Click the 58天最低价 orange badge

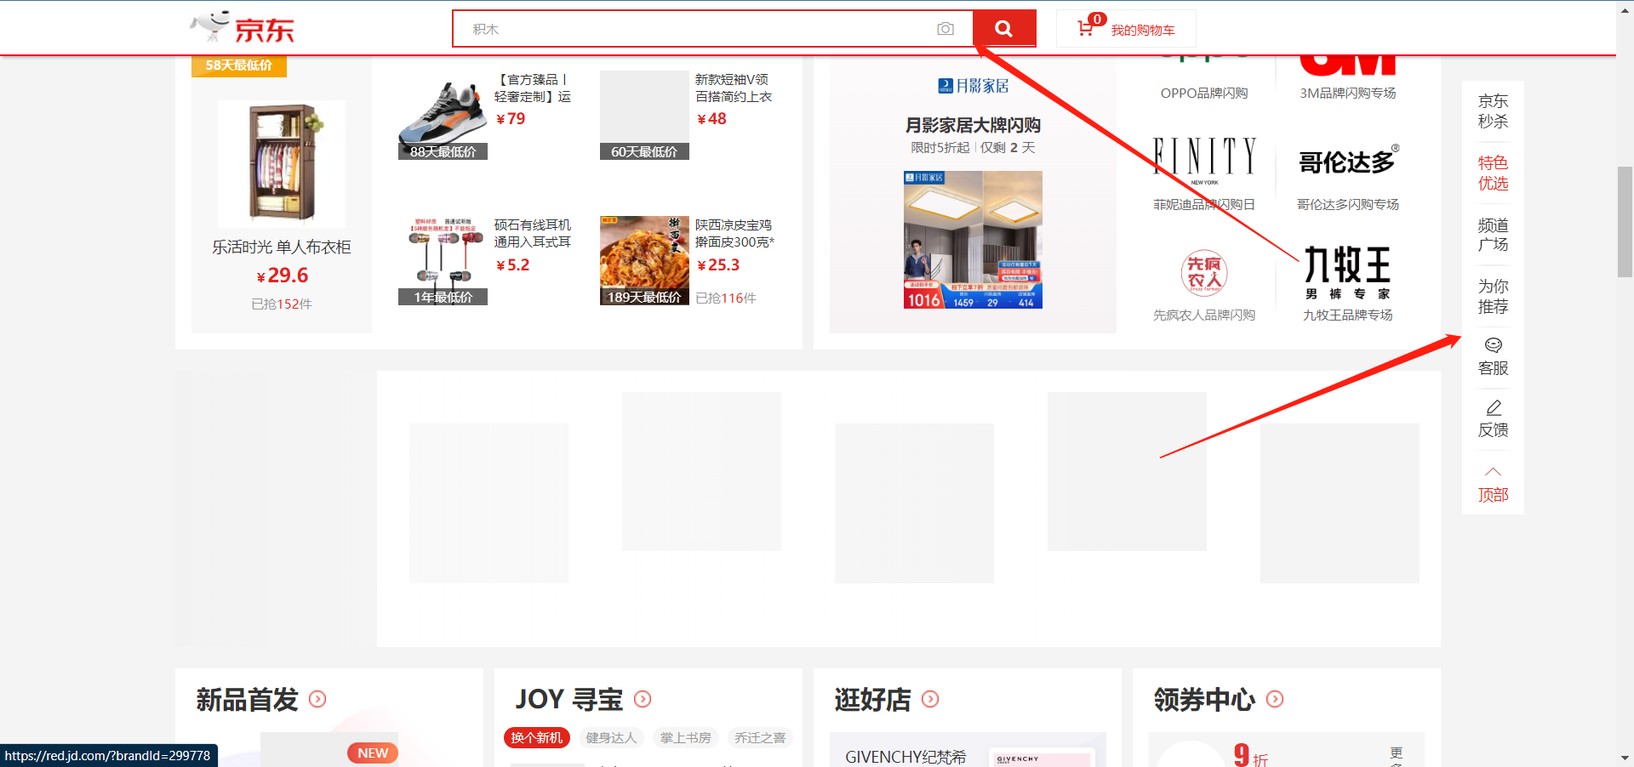239,65
